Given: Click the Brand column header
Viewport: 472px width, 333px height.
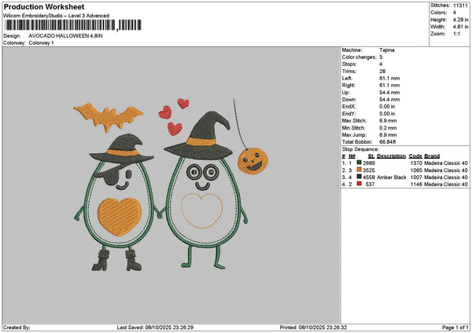Looking at the screenshot, I should [x=432, y=156].
